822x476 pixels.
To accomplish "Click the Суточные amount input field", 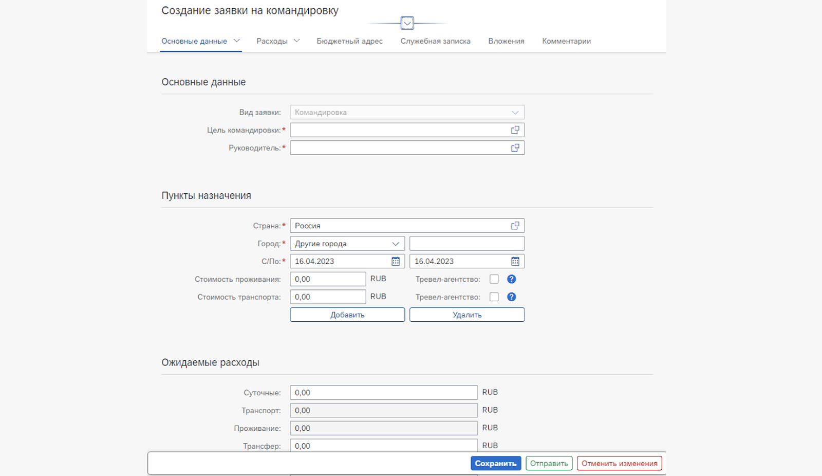I will coord(383,393).
